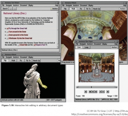Click anchor icon before 'Emperor Karl VI'
128x116 pixels.
point(34,45)
